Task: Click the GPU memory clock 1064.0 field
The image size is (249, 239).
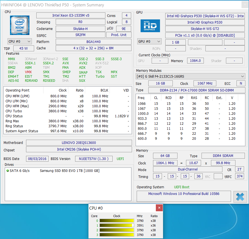Action: pyautogui.click(x=195, y=60)
